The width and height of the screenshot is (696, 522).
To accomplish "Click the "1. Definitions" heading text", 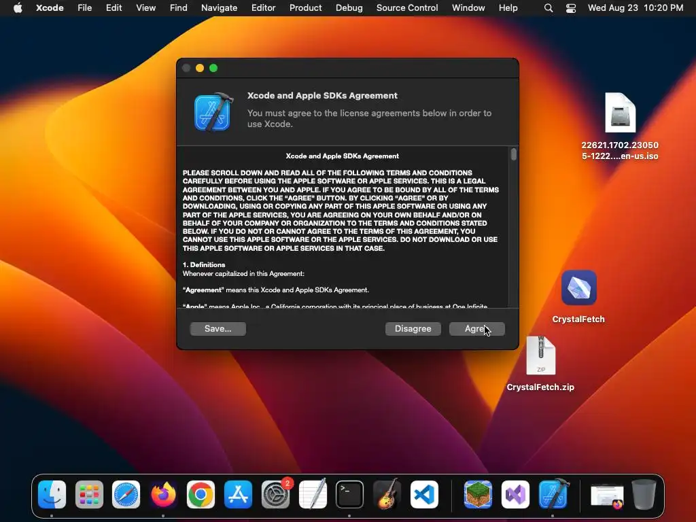I will coord(204,264).
